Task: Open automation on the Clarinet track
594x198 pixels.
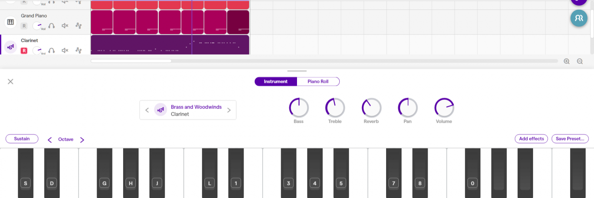Action: click(x=78, y=50)
